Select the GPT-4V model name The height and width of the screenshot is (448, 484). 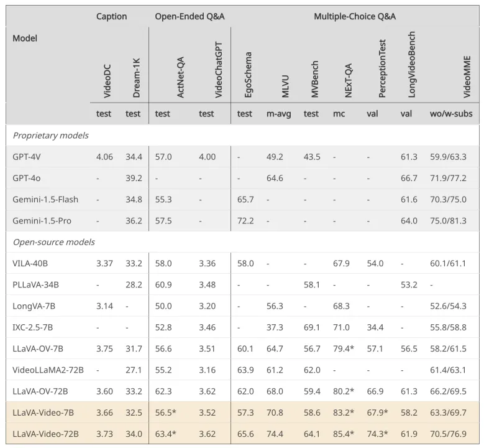click(27, 157)
